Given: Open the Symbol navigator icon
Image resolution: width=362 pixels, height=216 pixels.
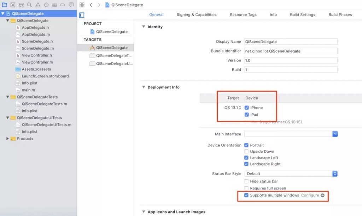Looking at the screenshot, I should pyautogui.click(x=21, y=5).
